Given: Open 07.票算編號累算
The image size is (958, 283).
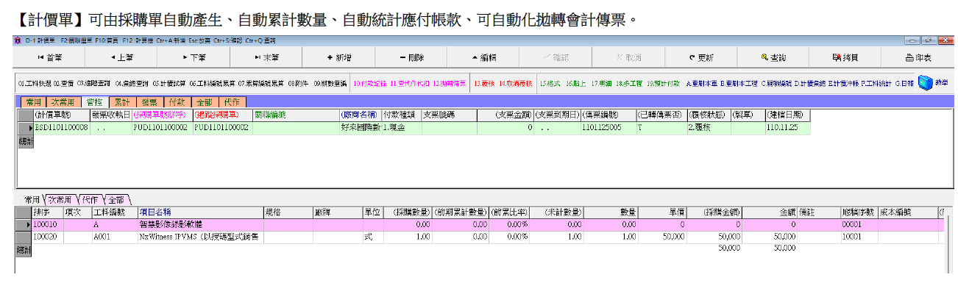Looking at the screenshot, I should point(260,84).
